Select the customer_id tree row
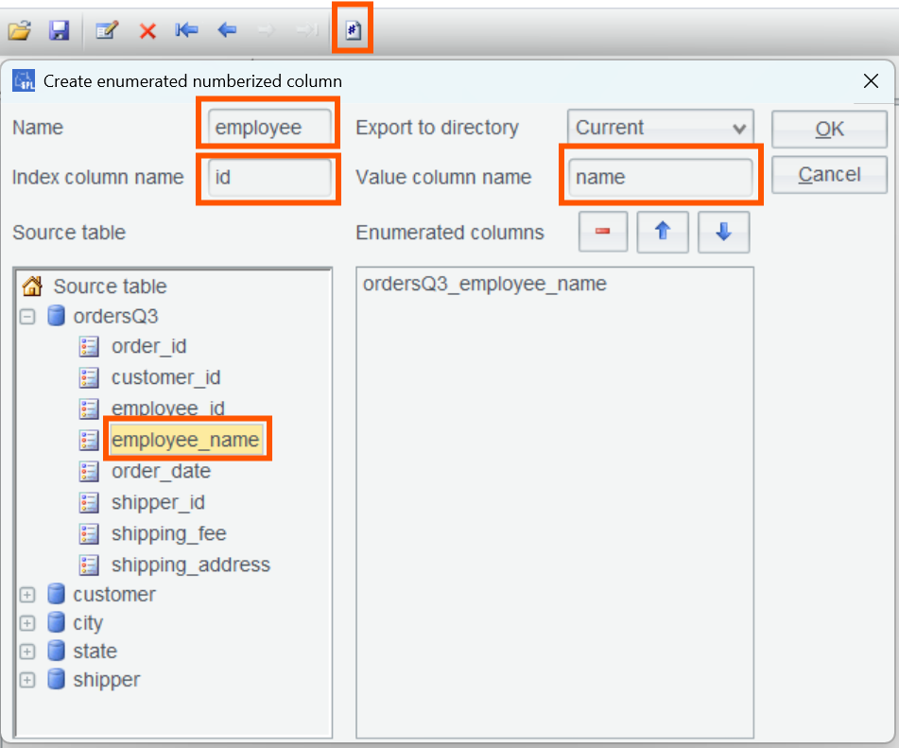This screenshot has height=748, width=899. point(165,377)
